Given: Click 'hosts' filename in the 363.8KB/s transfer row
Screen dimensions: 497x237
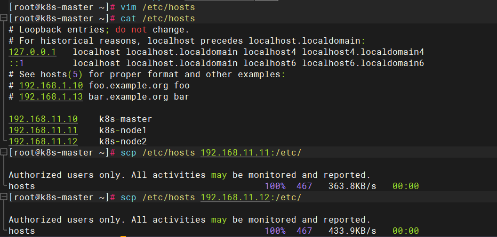Looking at the screenshot, I should (22, 186).
